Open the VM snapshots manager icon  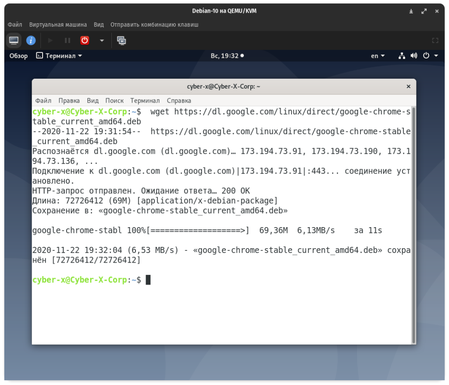[x=121, y=40]
